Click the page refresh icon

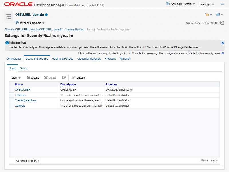click(222, 23)
